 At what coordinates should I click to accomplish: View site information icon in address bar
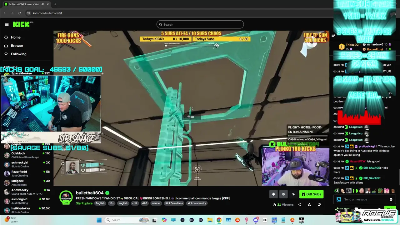(28, 13)
